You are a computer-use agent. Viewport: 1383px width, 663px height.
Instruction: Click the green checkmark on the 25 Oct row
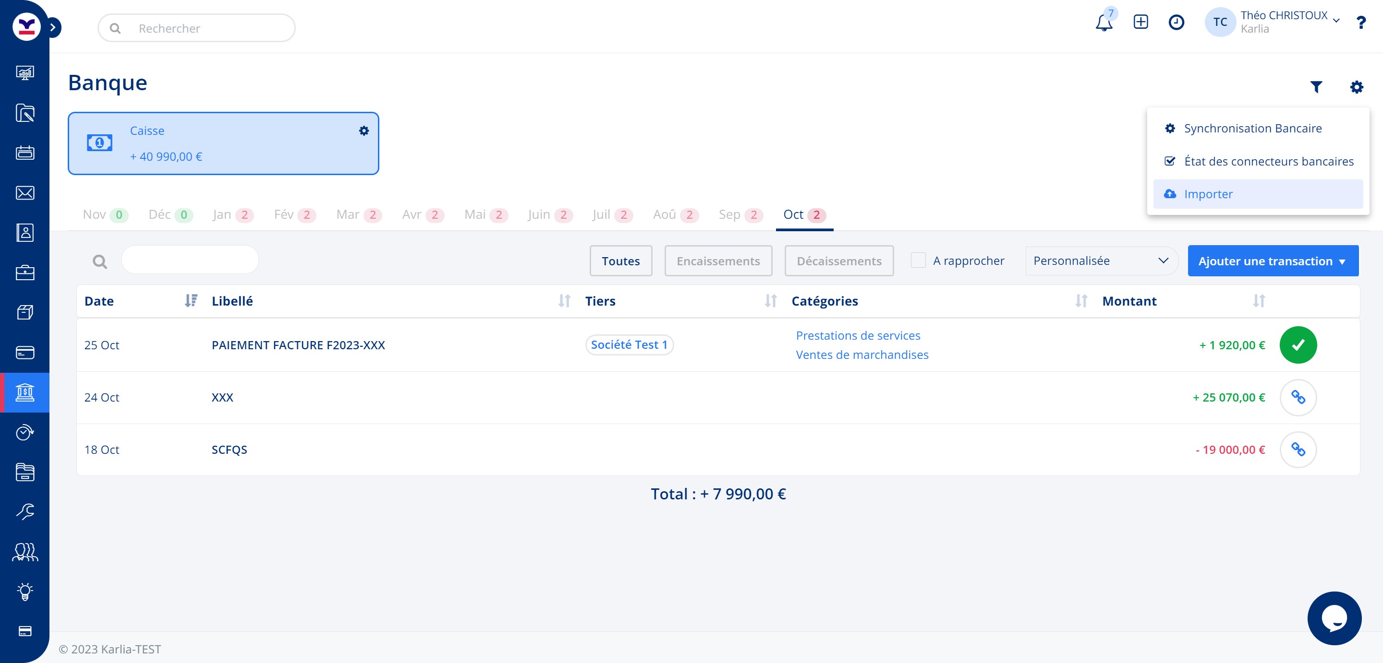click(1298, 345)
